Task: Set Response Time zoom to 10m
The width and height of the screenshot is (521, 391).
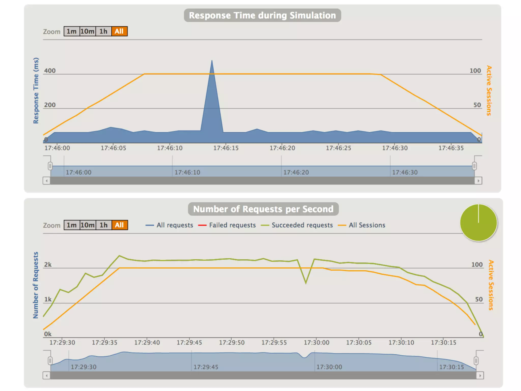Action: click(88, 31)
